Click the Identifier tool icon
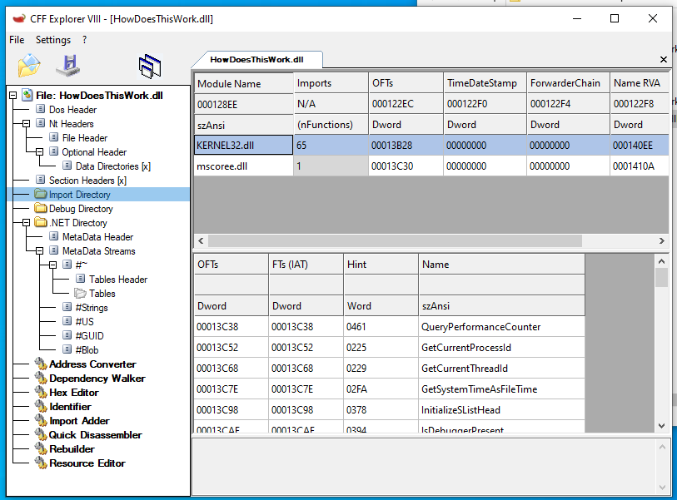The image size is (677, 500). [x=41, y=406]
